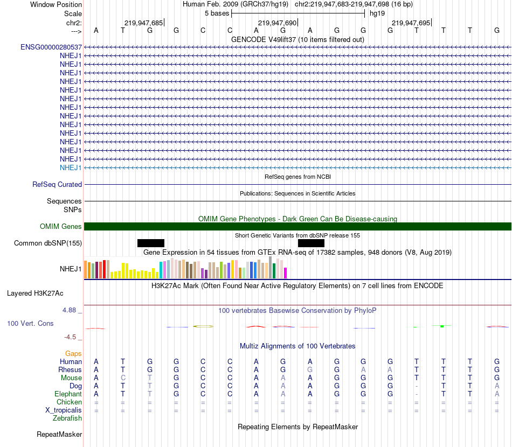Click the X_tropicalis species label
The width and height of the screenshot is (512, 447).
[64, 410]
